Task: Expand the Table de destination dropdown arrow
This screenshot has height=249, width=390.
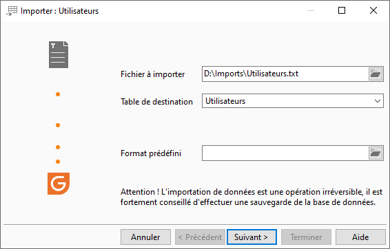Action: click(x=378, y=101)
